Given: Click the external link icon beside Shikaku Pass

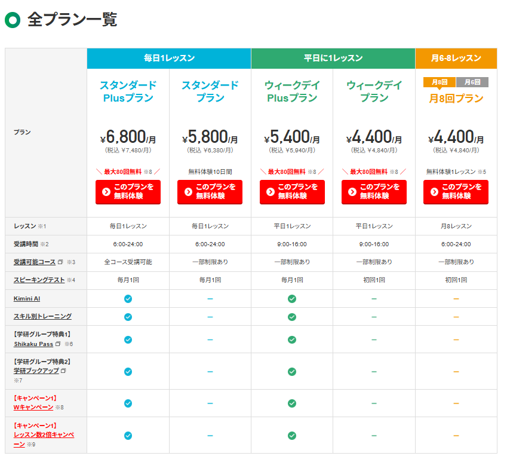Looking at the screenshot, I should pos(58,344).
